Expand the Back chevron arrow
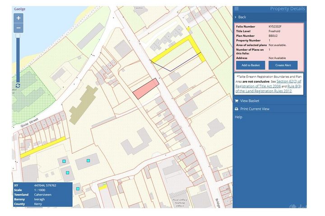The image size is (325, 216). point(236,17)
